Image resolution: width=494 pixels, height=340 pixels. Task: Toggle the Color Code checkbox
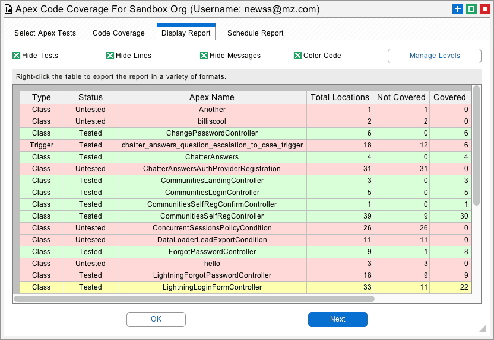coord(297,56)
